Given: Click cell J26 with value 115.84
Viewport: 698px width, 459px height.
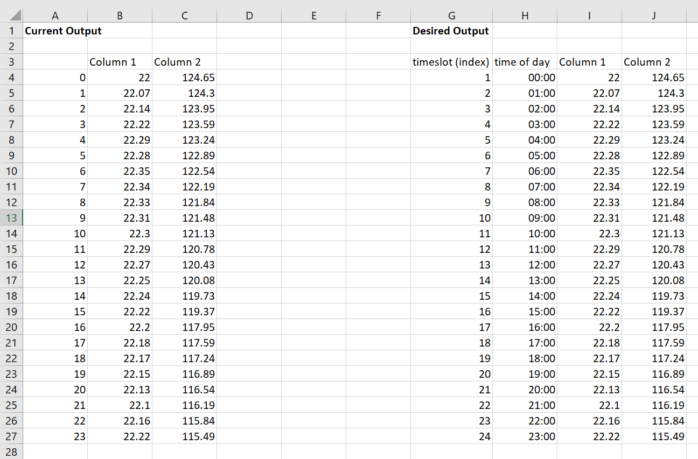Looking at the screenshot, I should [x=654, y=421].
